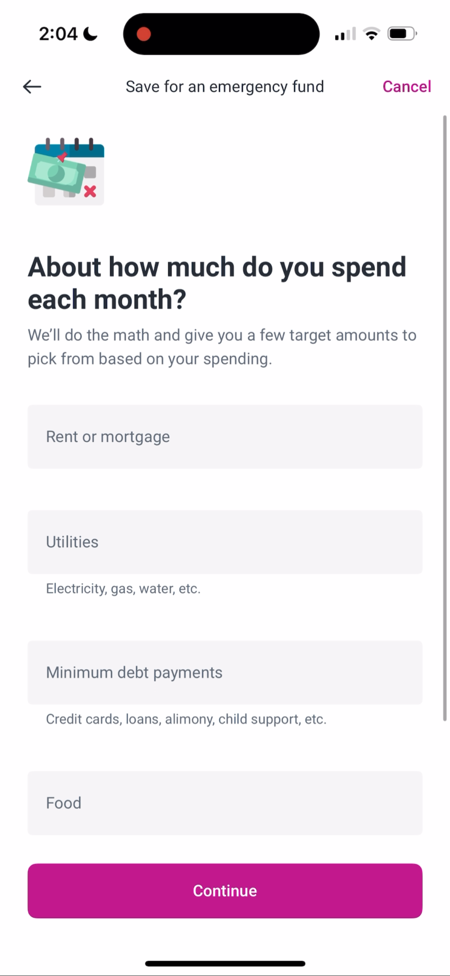Viewport: 450px width, 976px height.
Task: Tap the back arrow icon
Action: 32,87
